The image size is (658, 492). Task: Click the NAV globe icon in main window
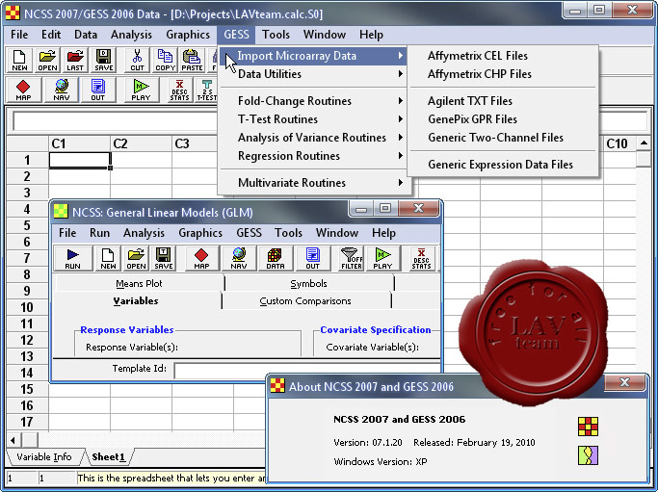(62, 91)
